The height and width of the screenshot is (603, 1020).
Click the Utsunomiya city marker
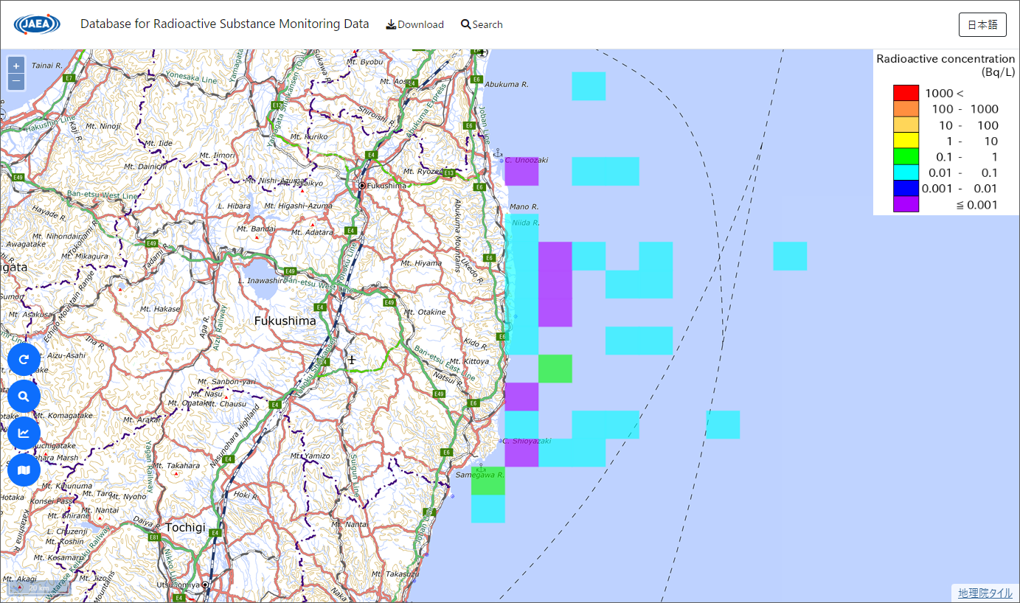coord(206,585)
